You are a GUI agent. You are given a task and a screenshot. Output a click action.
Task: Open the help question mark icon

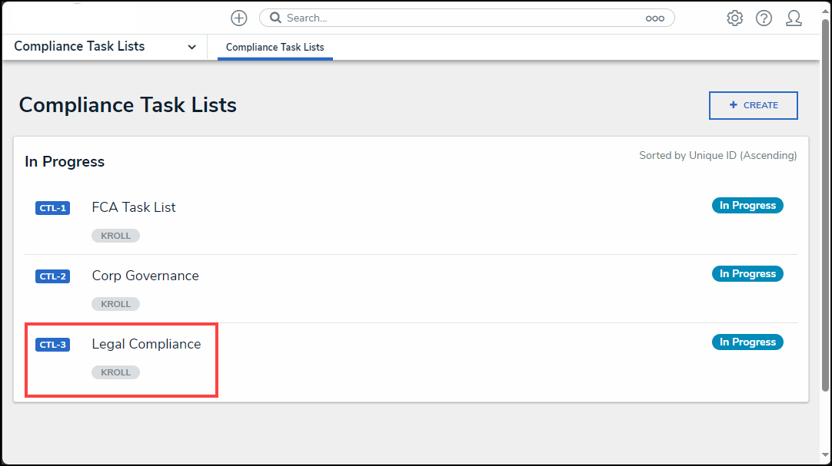click(764, 18)
